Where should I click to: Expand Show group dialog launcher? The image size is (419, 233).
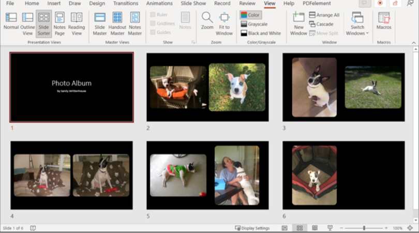(x=193, y=42)
